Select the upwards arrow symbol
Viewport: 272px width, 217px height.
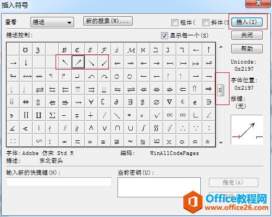tap(209, 49)
